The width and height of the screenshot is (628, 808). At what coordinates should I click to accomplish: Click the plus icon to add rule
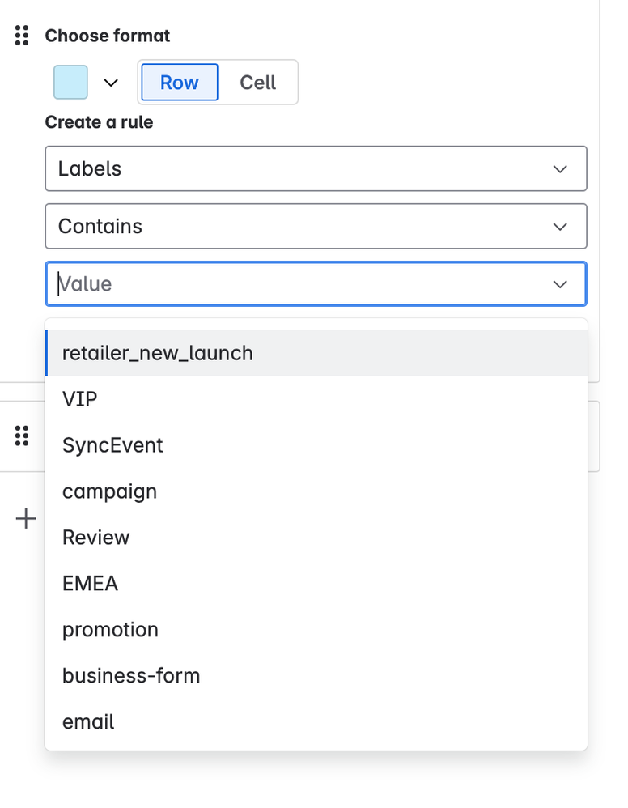27,519
